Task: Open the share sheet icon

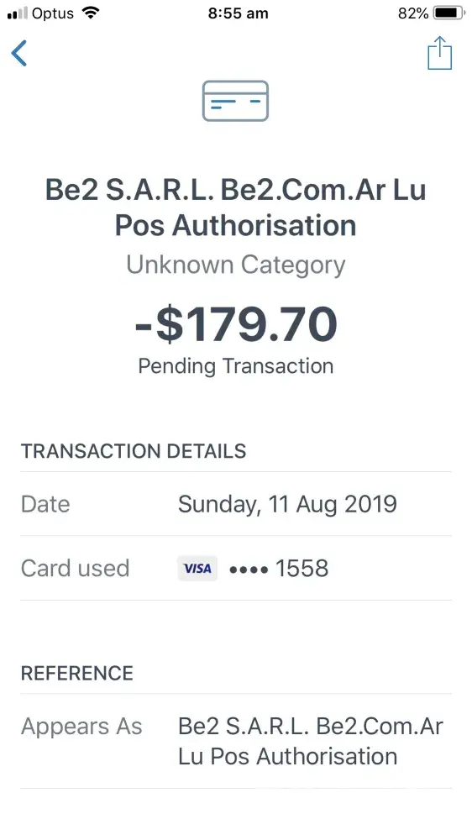Action: (439, 52)
